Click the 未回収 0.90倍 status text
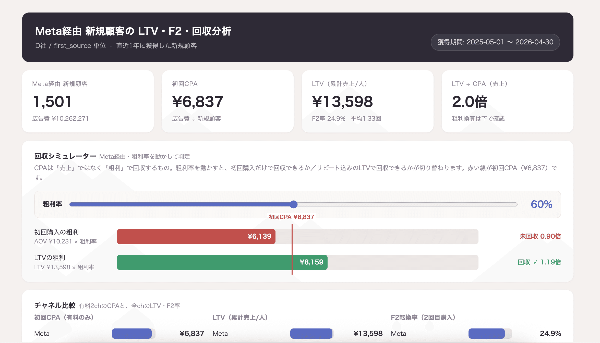600x343 pixels. [540, 236]
